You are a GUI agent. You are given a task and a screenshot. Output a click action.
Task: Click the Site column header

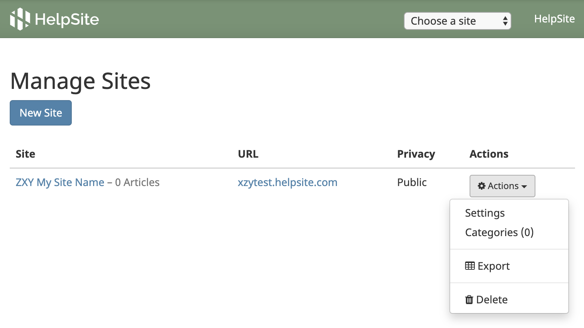pos(25,154)
